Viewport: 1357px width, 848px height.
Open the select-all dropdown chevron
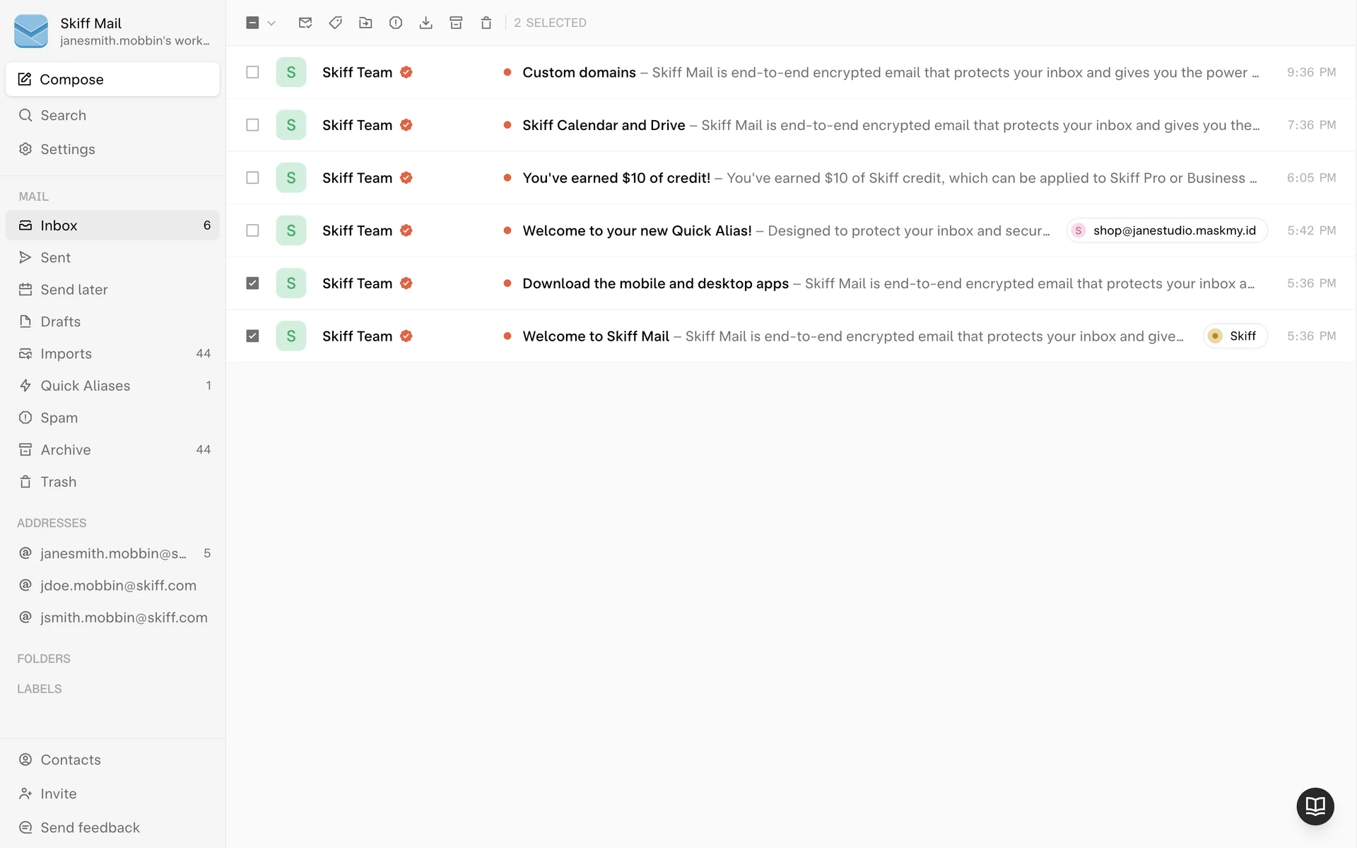pyautogui.click(x=271, y=23)
